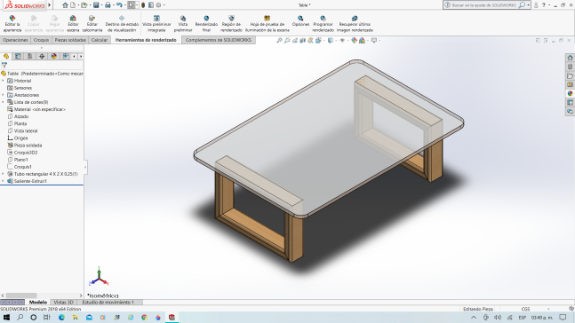This screenshot has width=575, height=323.
Task: Click the SOLIDWORKS help search field
Action: pyautogui.click(x=483, y=5)
